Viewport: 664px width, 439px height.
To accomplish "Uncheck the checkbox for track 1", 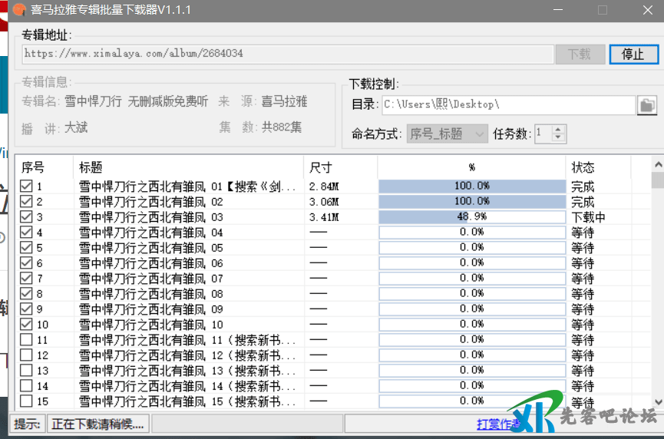I will tap(26, 186).
